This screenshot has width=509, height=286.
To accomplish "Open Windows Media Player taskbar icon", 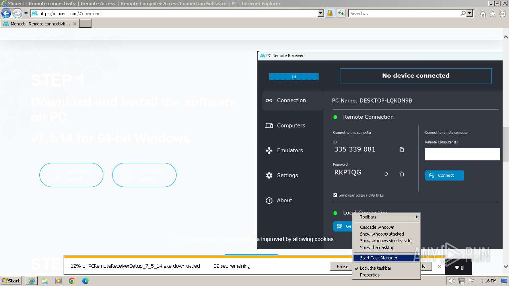I will [58, 281].
